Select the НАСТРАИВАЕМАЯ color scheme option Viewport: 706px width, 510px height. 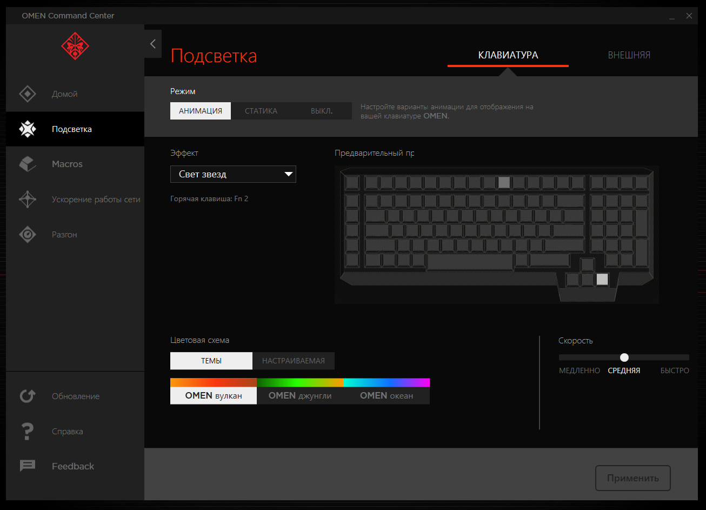click(294, 361)
